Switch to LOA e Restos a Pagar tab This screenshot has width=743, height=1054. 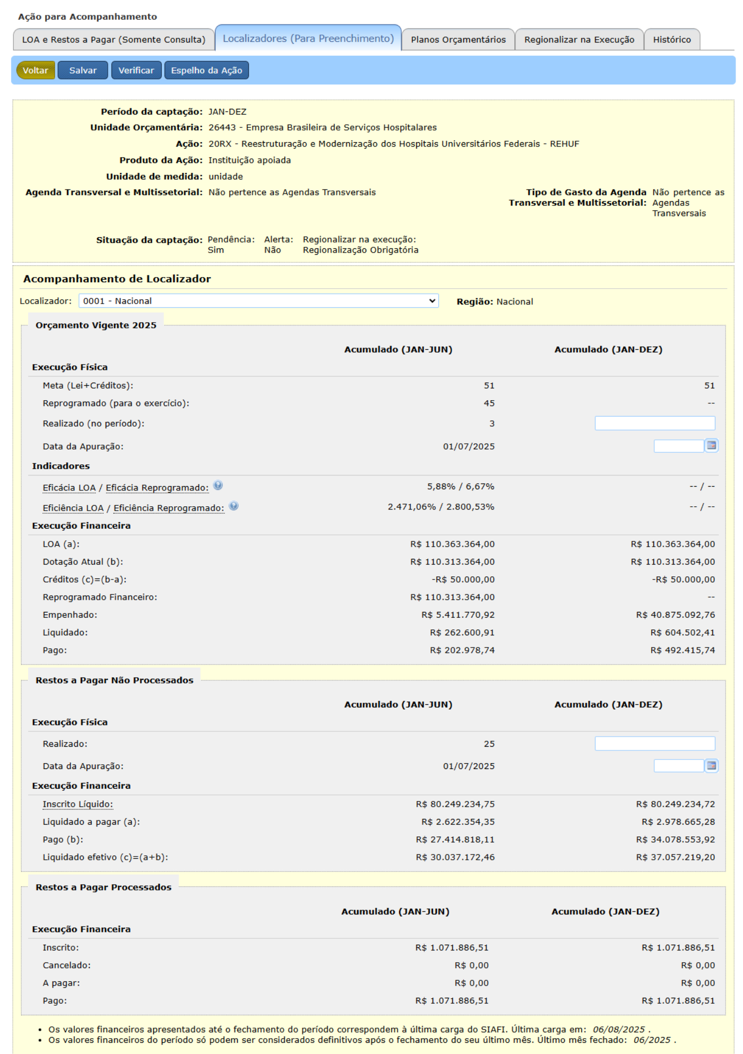coord(114,40)
